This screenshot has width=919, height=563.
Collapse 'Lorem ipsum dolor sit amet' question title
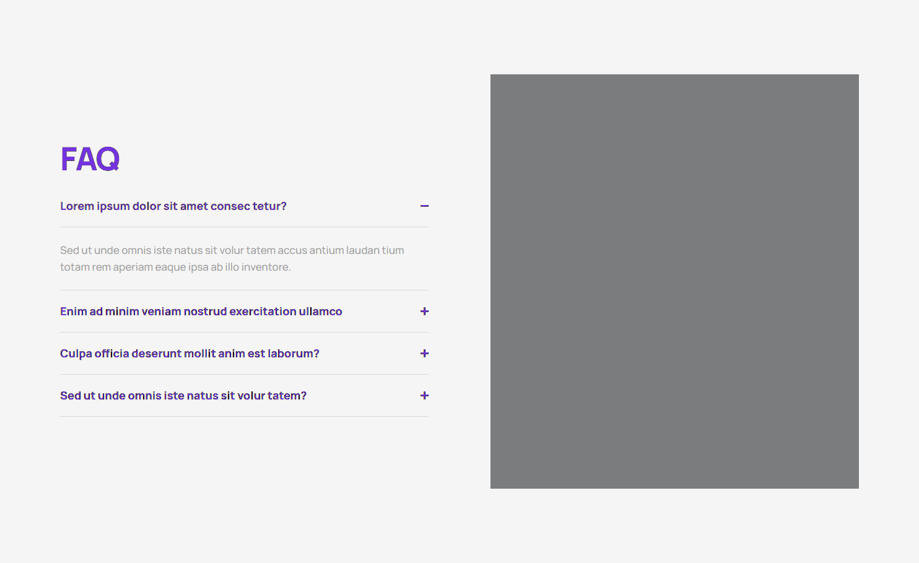click(173, 206)
